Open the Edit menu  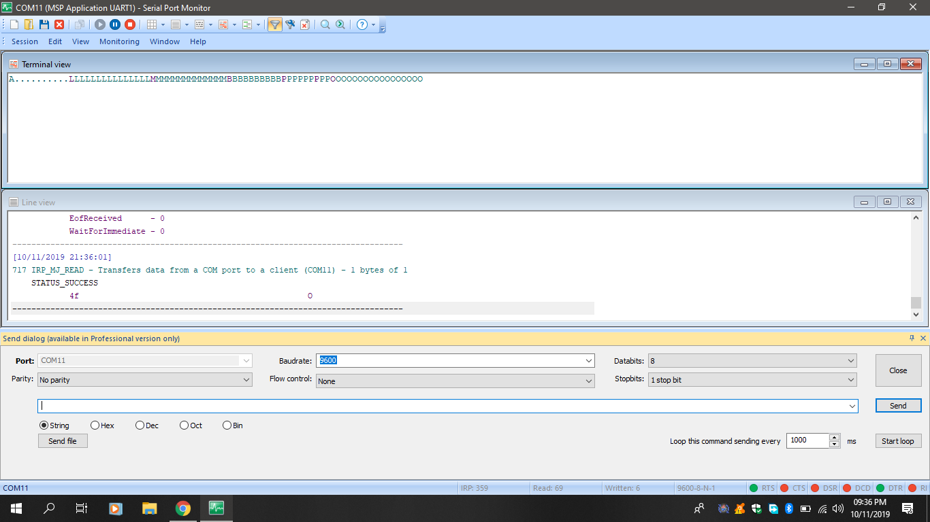click(x=55, y=41)
